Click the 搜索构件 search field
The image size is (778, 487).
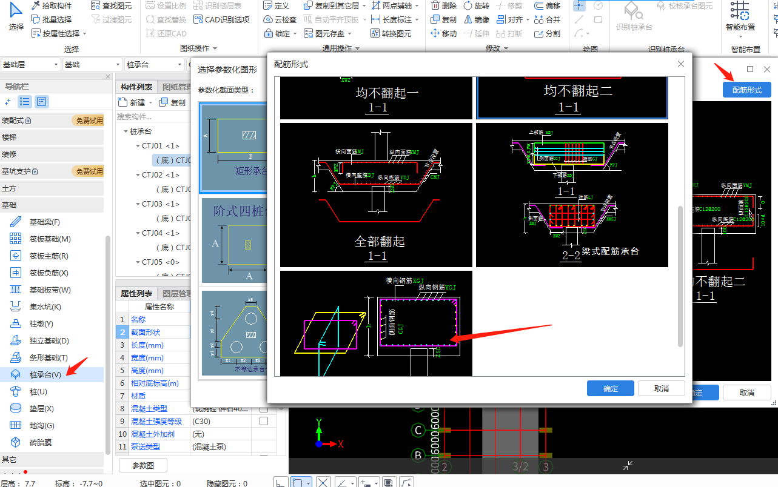[153, 116]
